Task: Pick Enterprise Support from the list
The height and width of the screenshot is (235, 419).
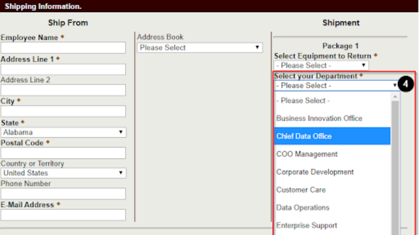Action: coord(307,226)
